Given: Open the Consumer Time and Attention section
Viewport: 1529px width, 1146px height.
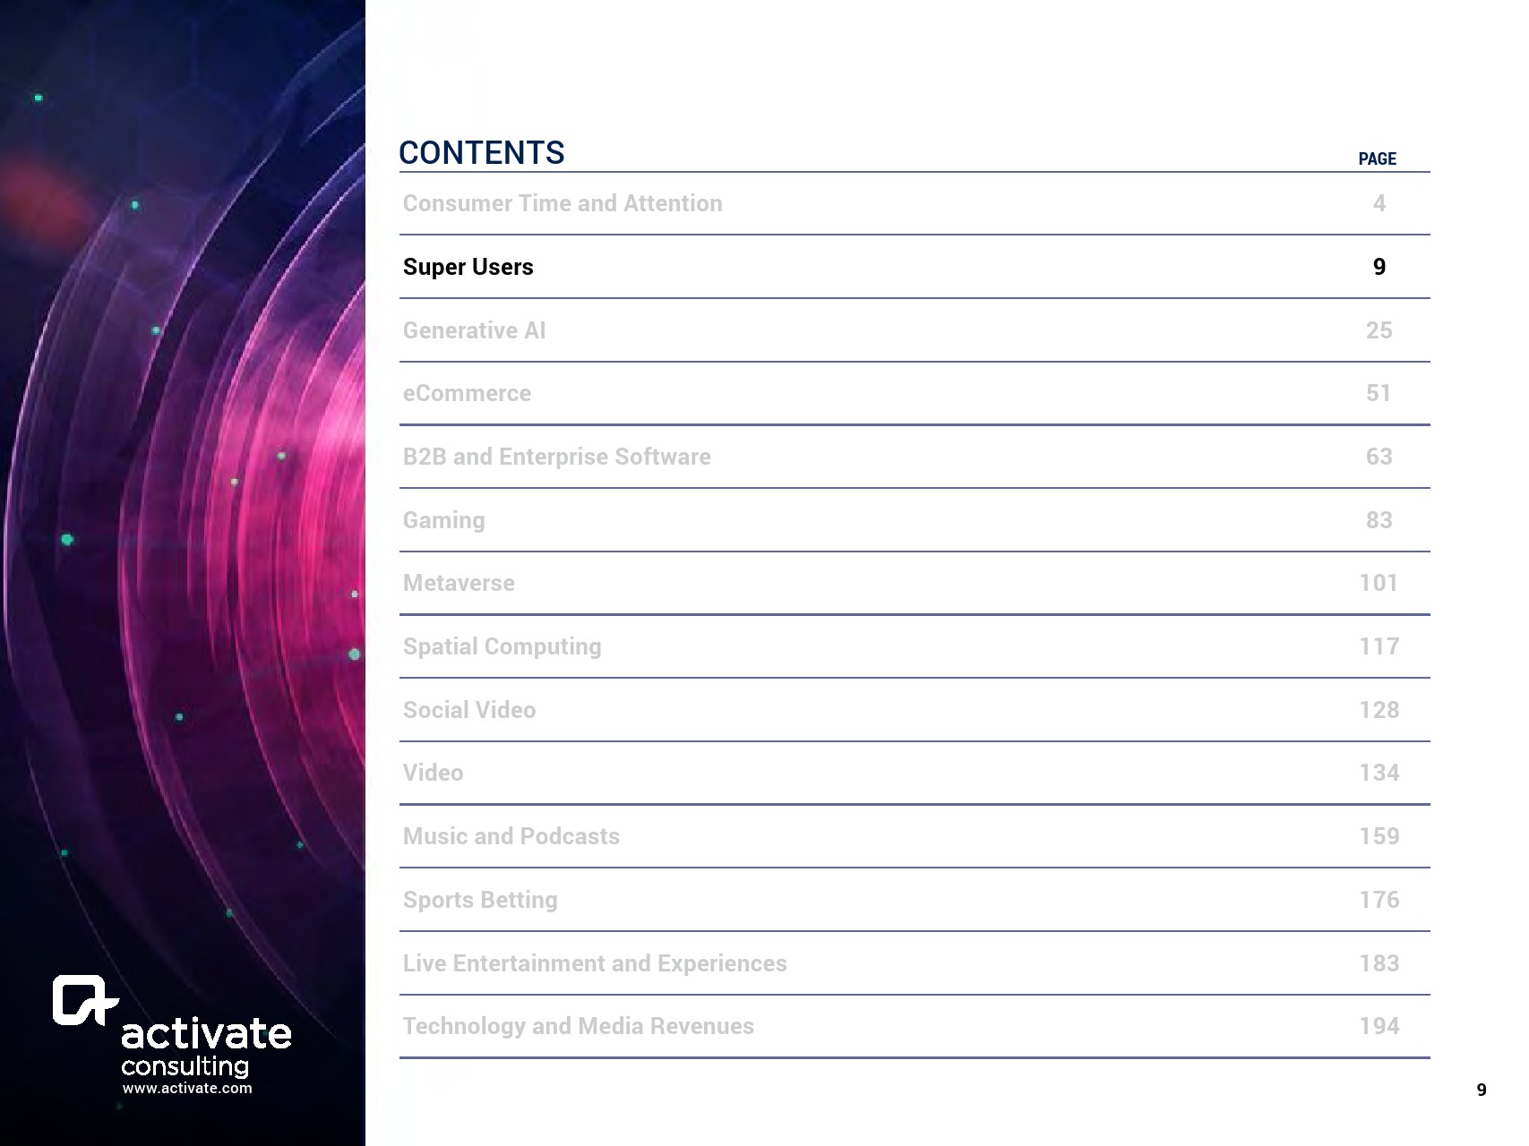Looking at the screenshot, I should (562, 203).
